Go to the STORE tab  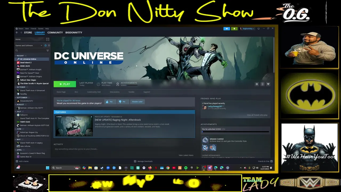coord(28,33)
